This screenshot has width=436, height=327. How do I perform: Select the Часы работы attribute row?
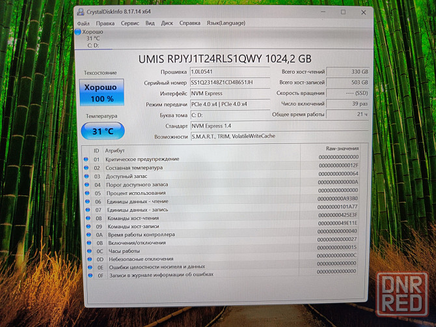tap(222, 249)
